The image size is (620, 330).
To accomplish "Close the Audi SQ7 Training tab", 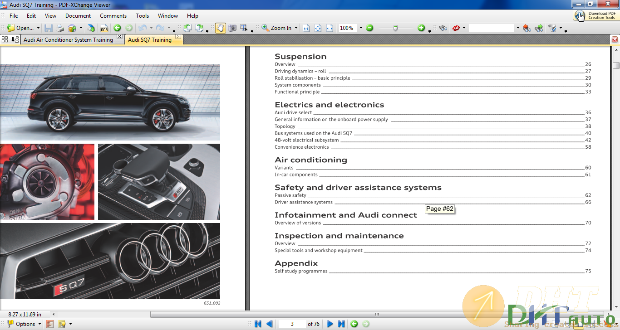I will pos(178,37).
